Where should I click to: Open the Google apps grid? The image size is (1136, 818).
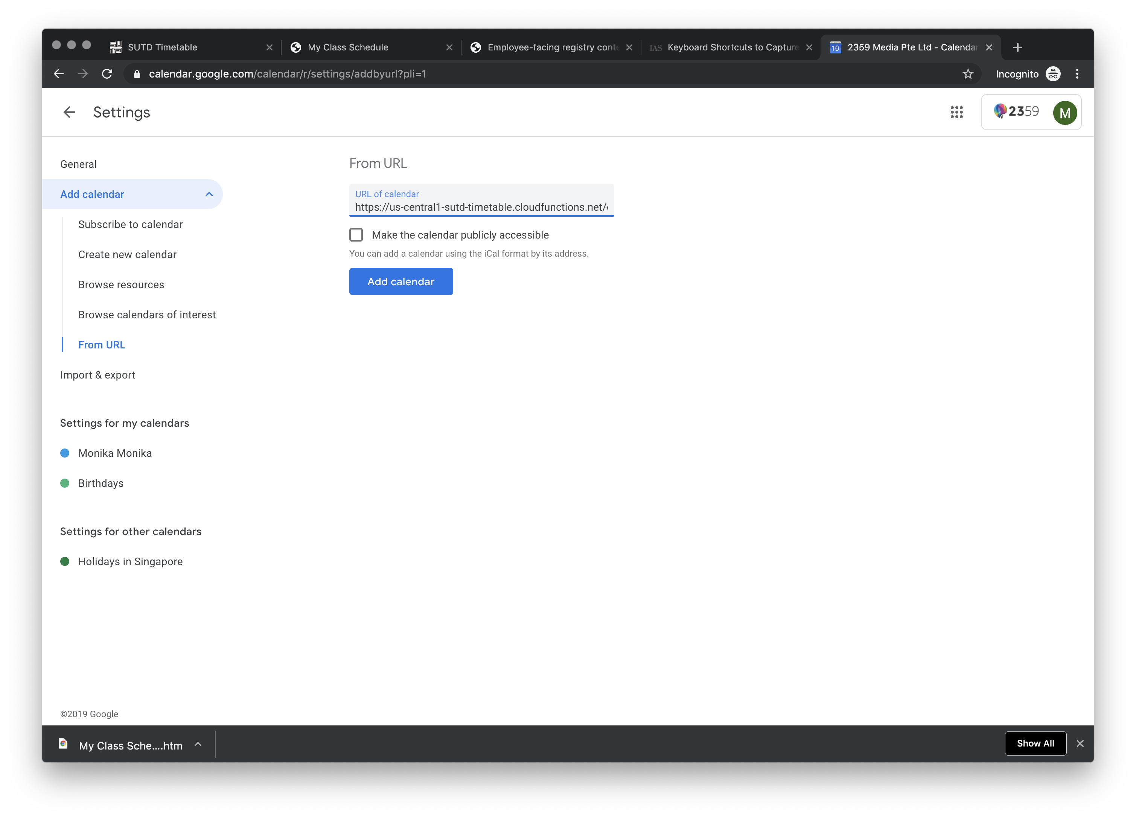(957, 112)
